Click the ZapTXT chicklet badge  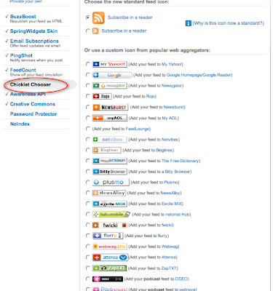click(109, 268)
